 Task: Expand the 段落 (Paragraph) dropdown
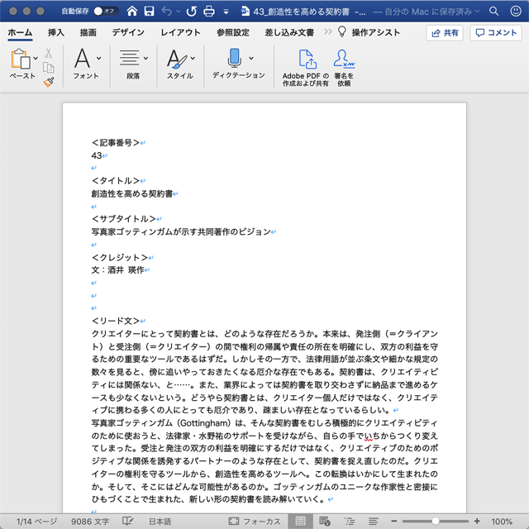[146, 59]
